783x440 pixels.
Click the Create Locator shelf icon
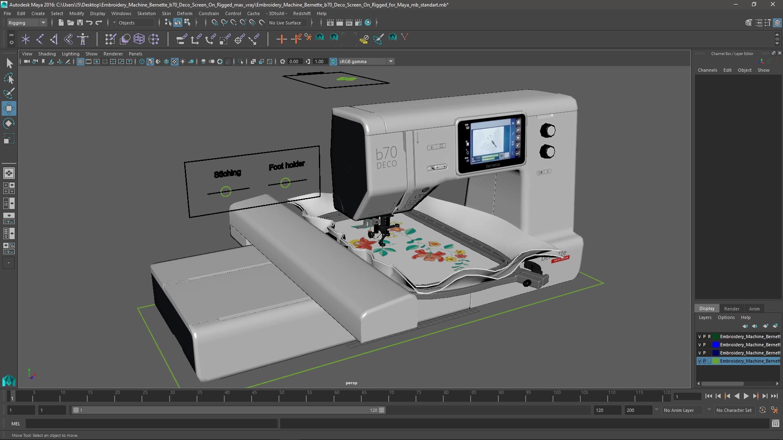tap(26, 39)
